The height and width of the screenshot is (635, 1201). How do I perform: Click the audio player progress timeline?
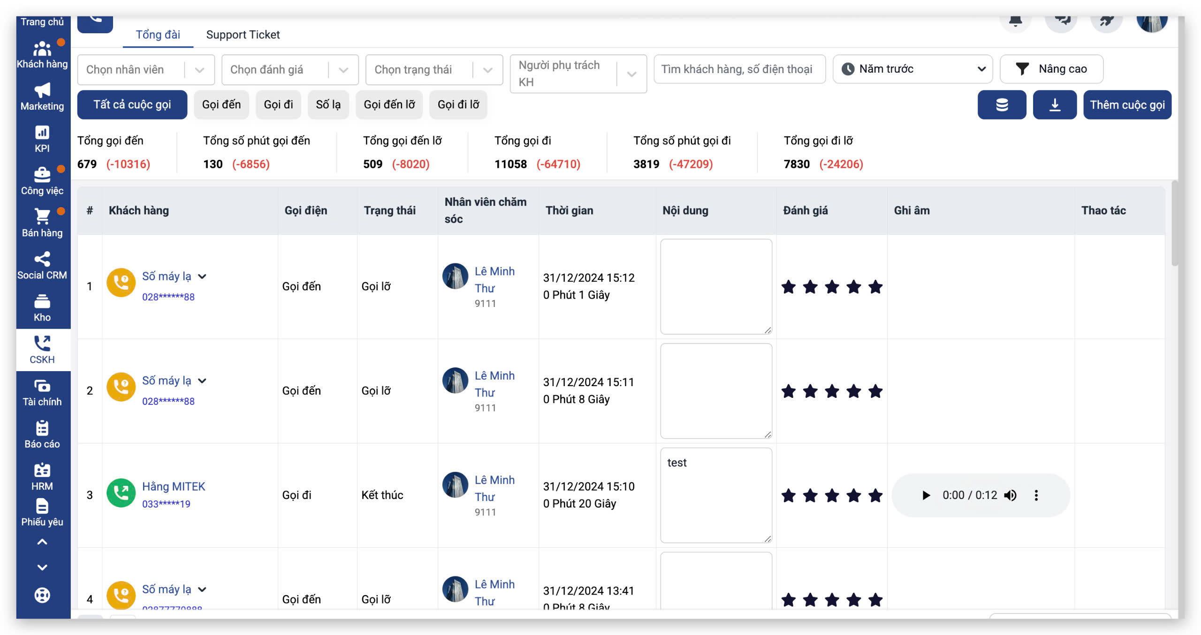point(969,495)
